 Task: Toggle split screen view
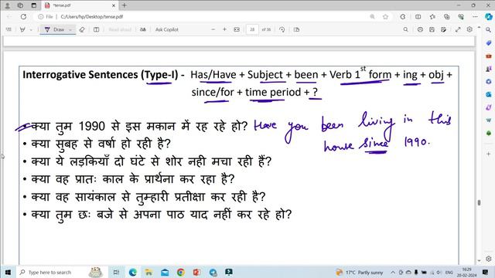(418, 17)
